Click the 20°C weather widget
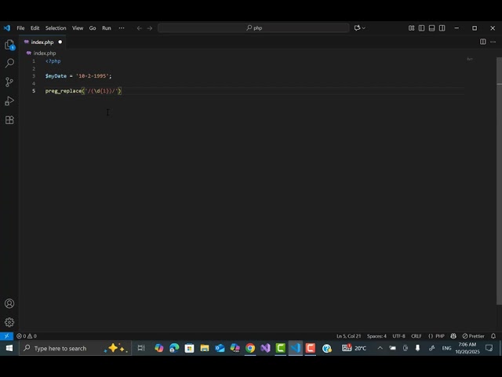The image size is (502, 377). click(354, 348)
